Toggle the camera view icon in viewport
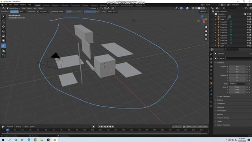Screen dimensions: 252x142 click(206, 35)
